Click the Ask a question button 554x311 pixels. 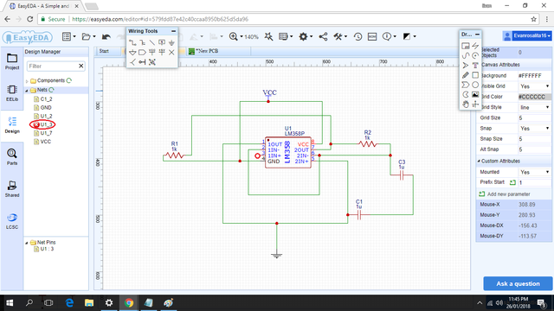point(518,283)
